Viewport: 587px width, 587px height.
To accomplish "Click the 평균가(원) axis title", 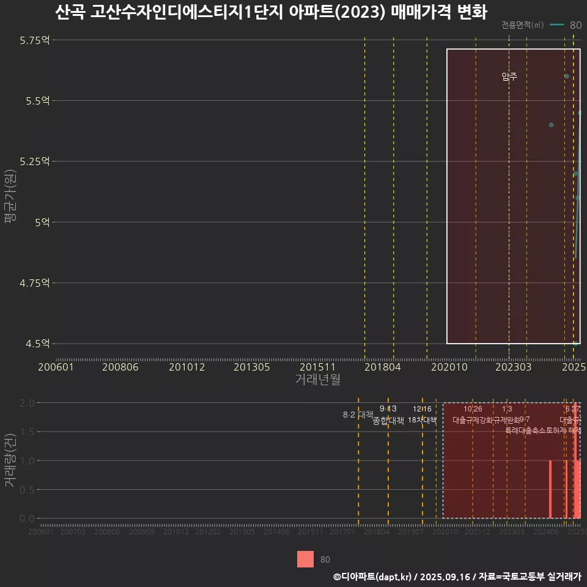I will click(10, 196).
